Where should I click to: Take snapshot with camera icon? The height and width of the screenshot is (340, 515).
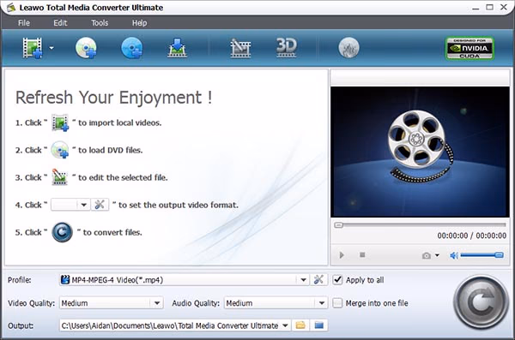coord(427,255)
